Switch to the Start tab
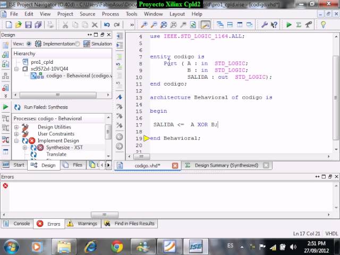The width and height of the screenshot is (340, 255). pyautogui.click(x=14, y=165)
